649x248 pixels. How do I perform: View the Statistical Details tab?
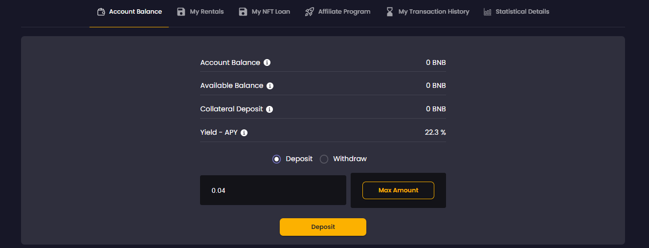522,12
